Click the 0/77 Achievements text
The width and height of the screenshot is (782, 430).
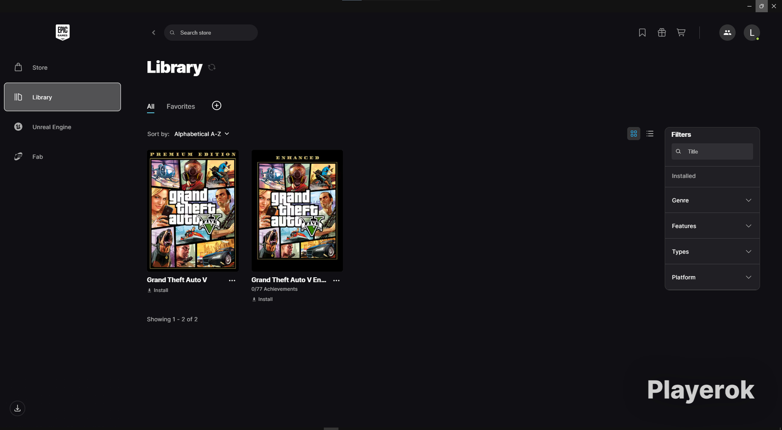click(x=274, y=289)
